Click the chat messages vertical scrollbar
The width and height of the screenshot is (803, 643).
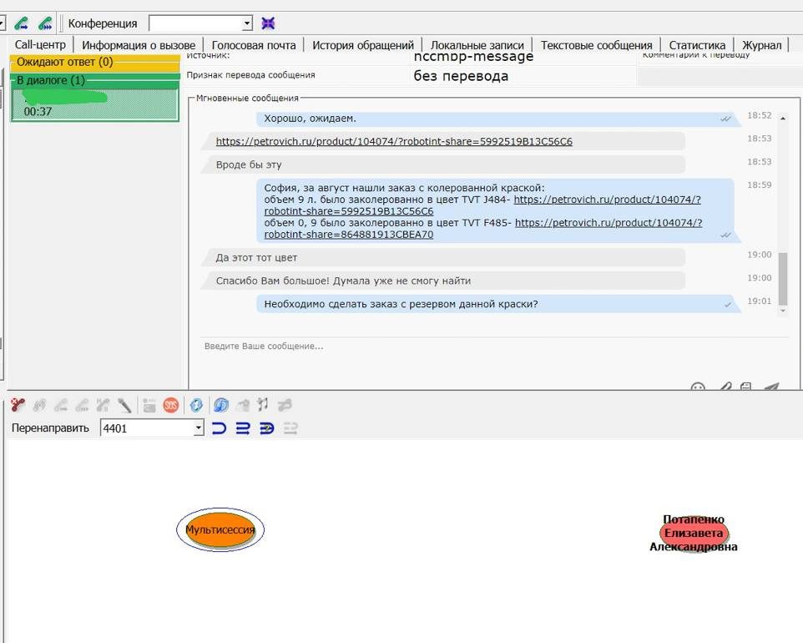[x=782, y=276]
